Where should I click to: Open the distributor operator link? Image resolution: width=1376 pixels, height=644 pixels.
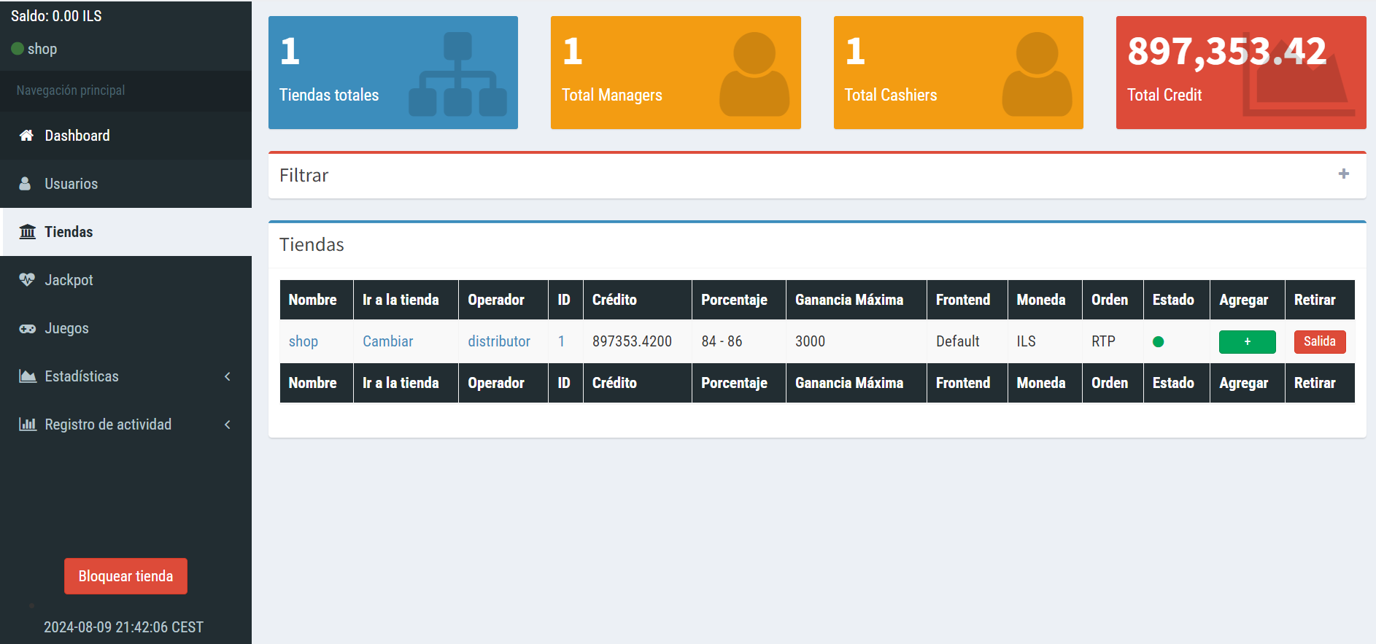[x=499, y=341]
